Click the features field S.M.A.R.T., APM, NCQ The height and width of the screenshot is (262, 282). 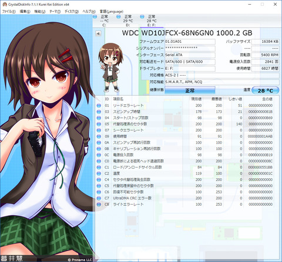click(x=222, y=82)
